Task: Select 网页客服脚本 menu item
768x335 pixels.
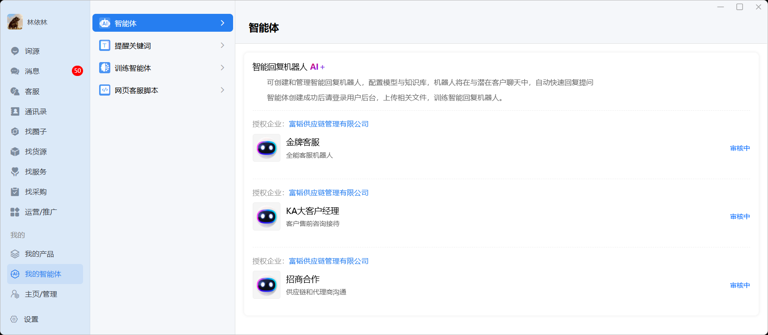Action: [x=163, y=90]
